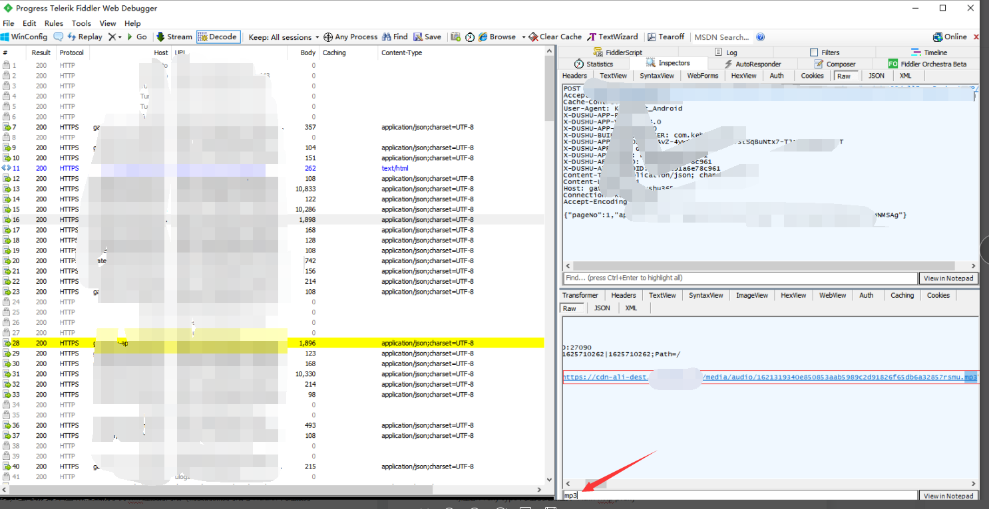The height and width of the screenshot is (509, 989).
Task: Open the Tools menu
Action: pyautogui.click(x=81, y=23)
